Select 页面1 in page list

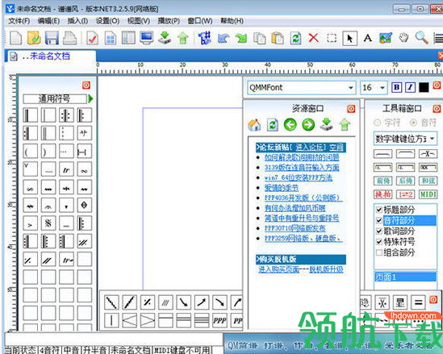(405, 277)
